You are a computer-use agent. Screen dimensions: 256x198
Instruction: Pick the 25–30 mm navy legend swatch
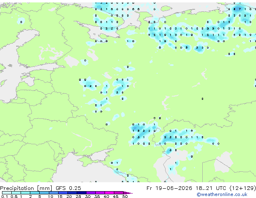(x=81, y=193)
